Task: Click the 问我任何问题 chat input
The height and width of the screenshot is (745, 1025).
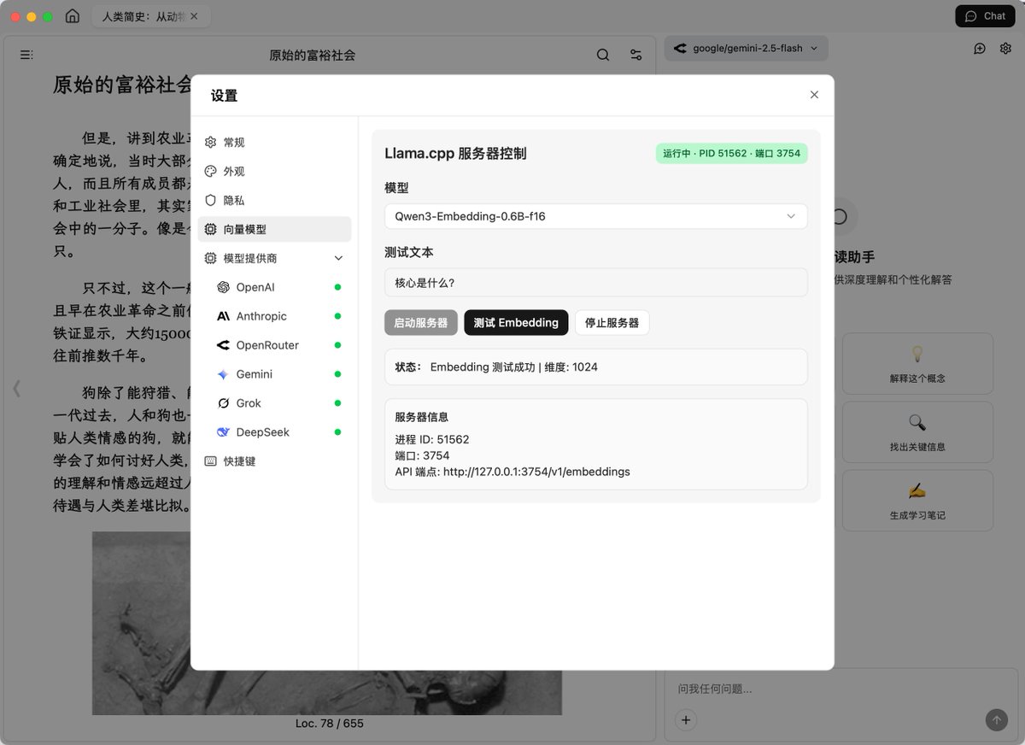Action: 840,689
